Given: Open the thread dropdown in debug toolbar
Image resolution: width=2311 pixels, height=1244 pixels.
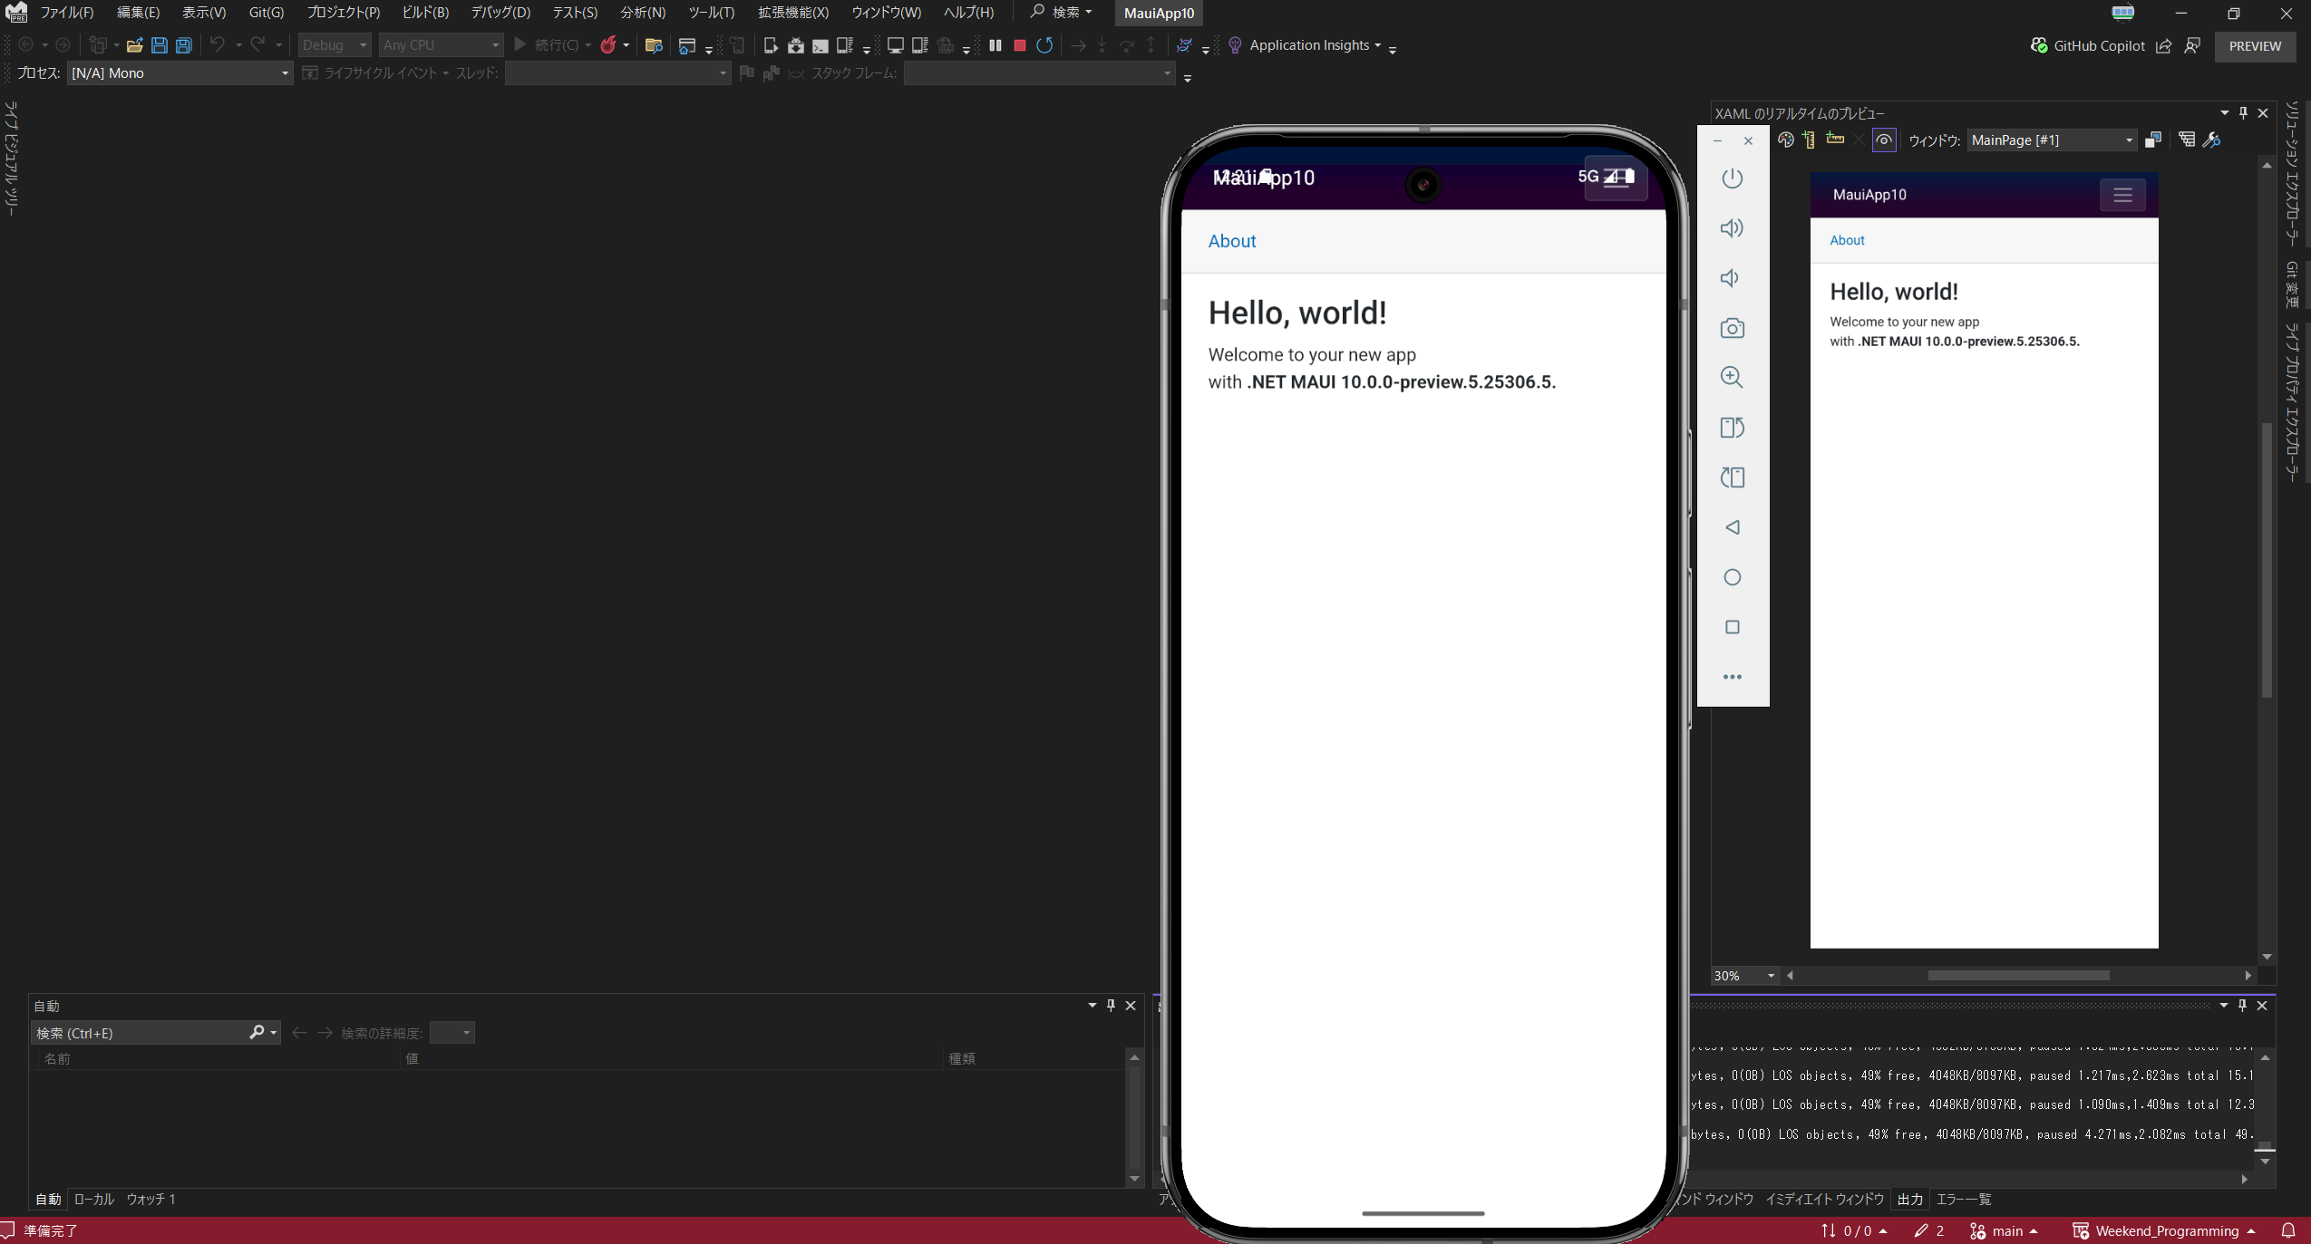Looking at the screenshot, I should (x=617, y=72).
